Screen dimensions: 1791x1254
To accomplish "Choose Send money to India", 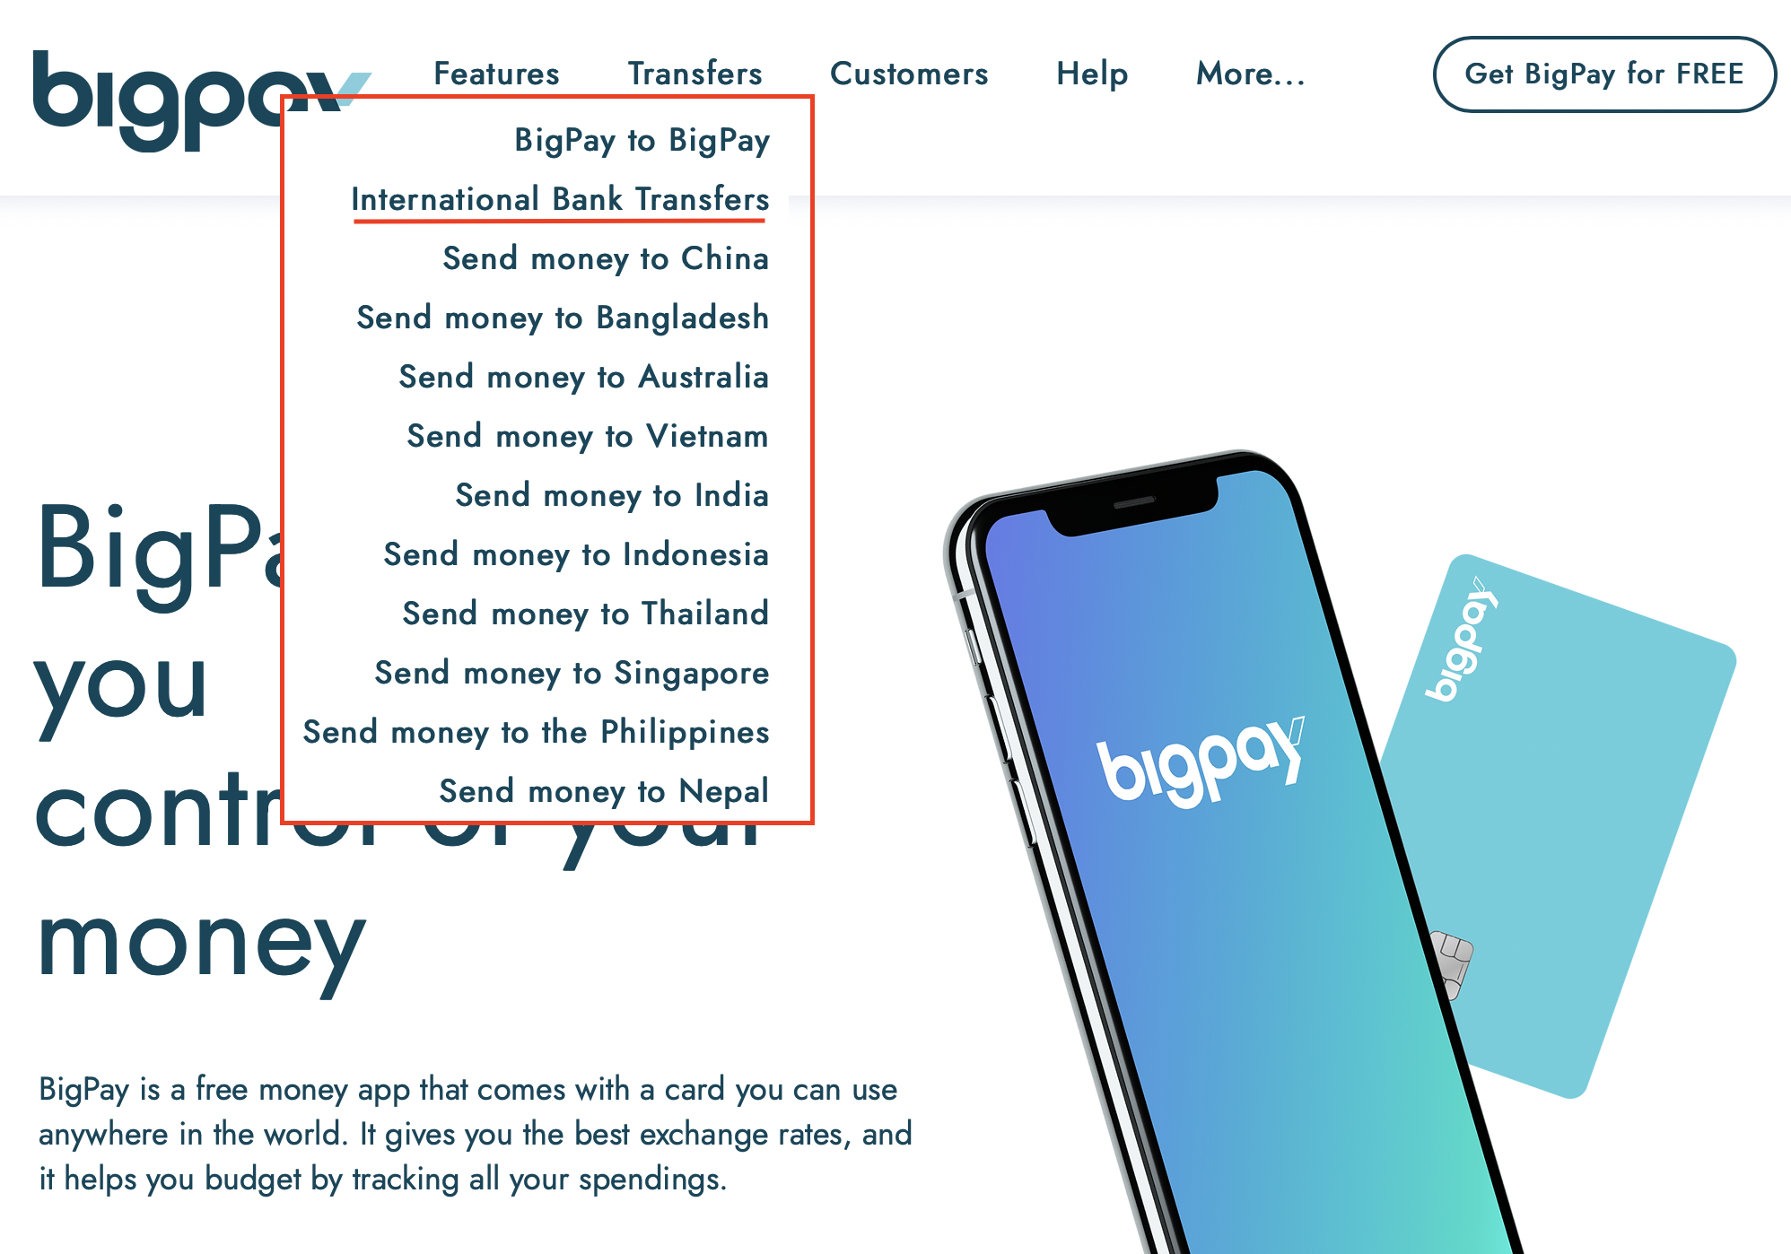I will tap(612, 495).
